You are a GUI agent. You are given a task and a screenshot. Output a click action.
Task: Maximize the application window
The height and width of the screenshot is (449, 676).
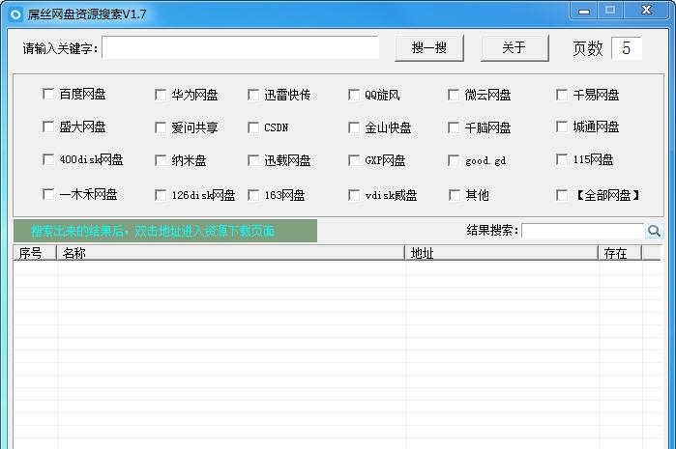[x=610, y=11]
